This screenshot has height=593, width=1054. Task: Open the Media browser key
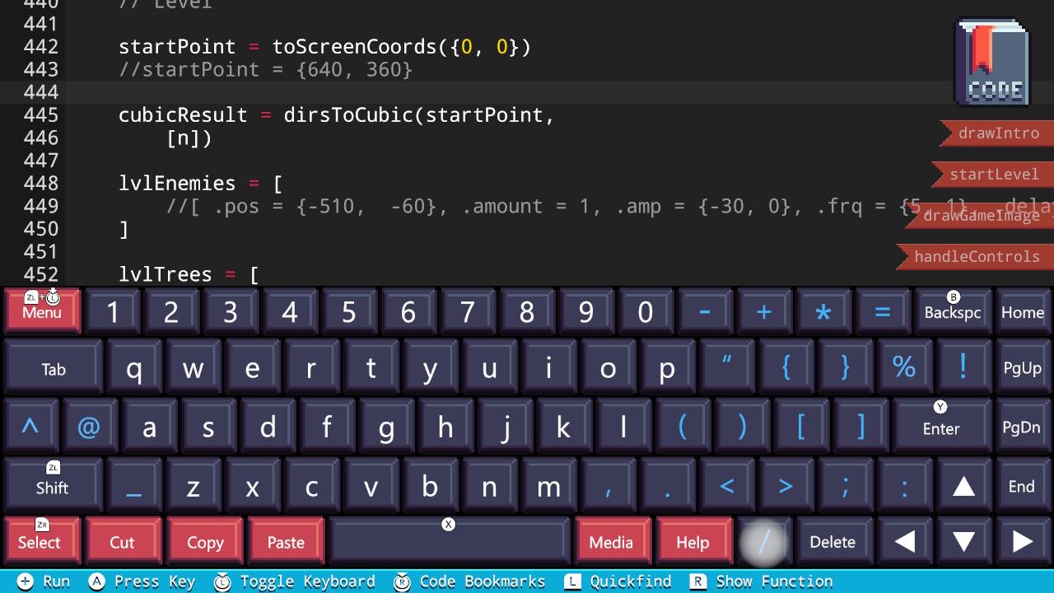tap(611, 541)
